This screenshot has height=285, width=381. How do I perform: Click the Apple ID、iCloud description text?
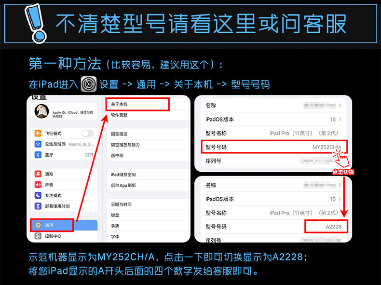(73, 114)
